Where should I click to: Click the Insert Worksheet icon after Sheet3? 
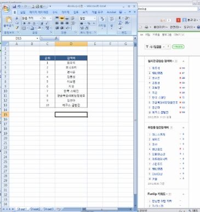(x=59, y=209)
